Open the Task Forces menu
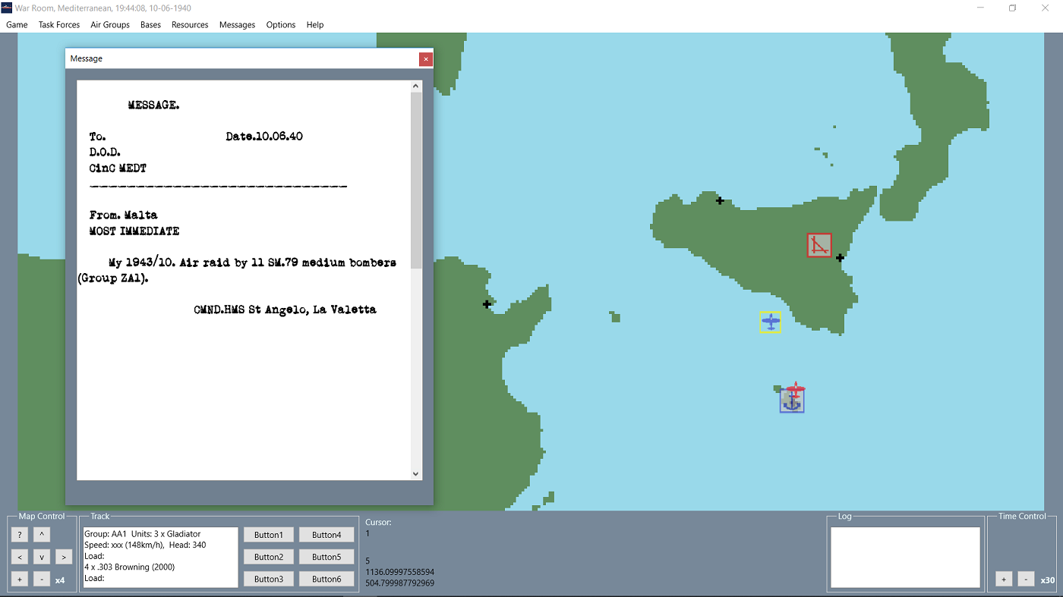1063x597 pixels. tap(59, 25)
